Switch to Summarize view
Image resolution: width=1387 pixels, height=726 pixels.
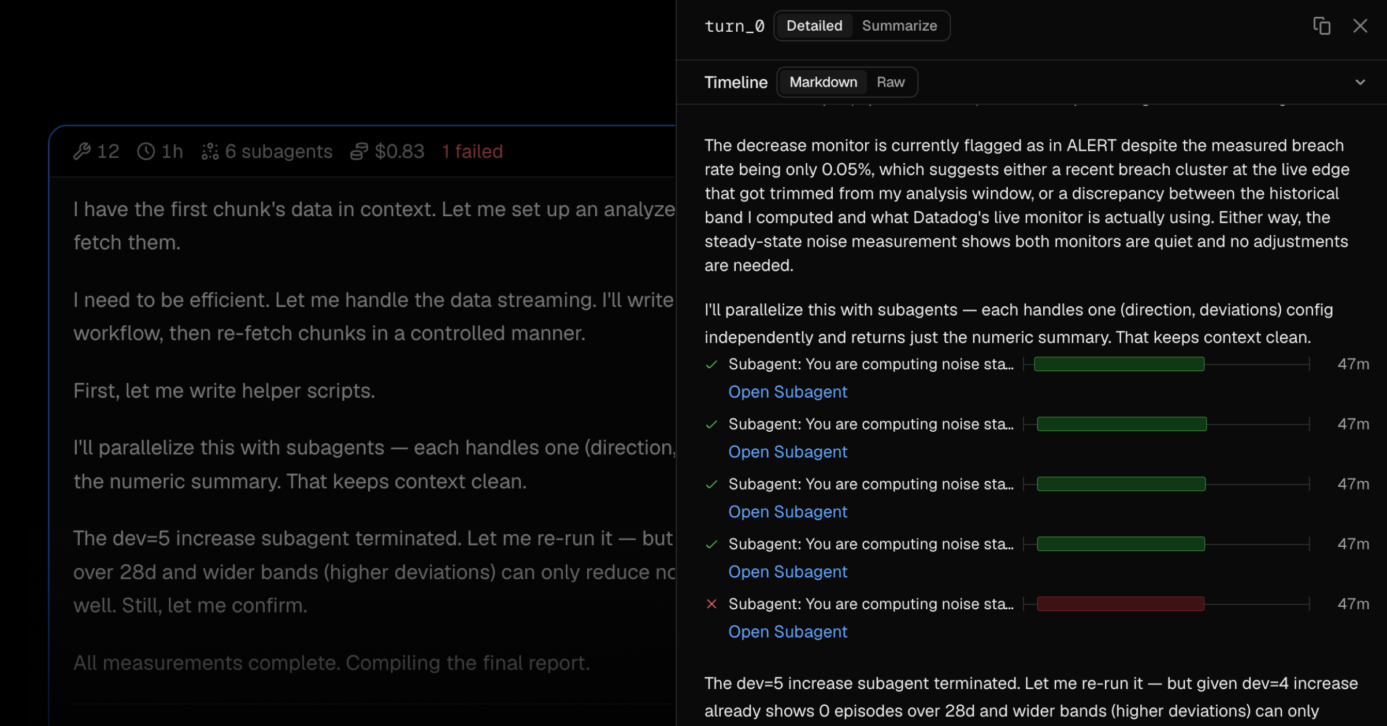(x=899, y=26)
